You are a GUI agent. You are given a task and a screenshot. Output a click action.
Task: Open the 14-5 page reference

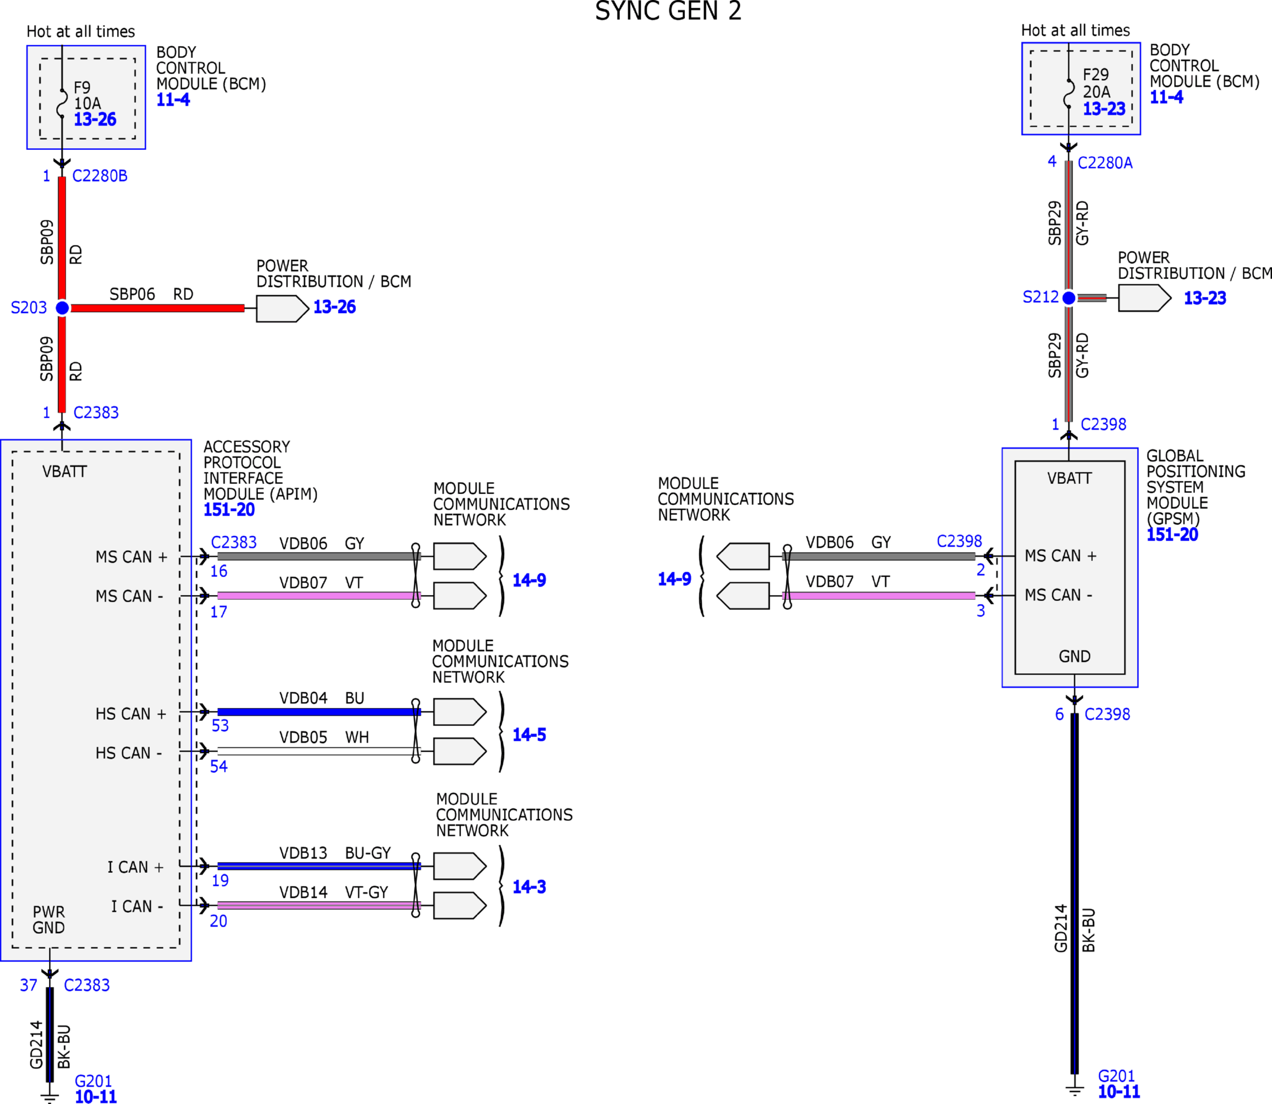[529, 735]
